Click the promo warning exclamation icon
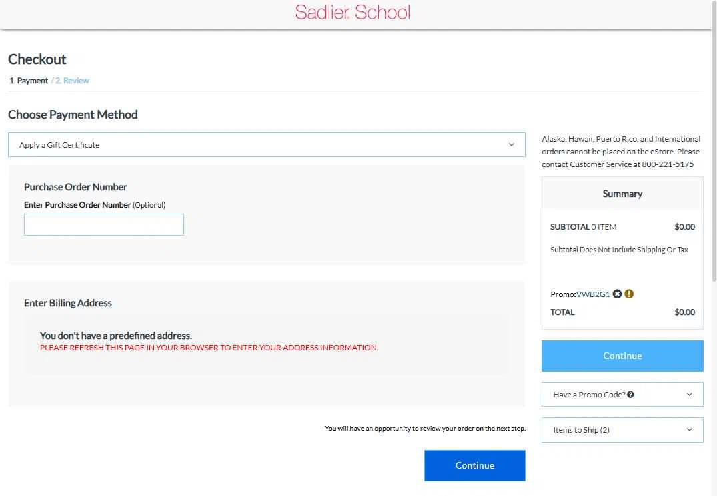 click(x=629, y=294)
